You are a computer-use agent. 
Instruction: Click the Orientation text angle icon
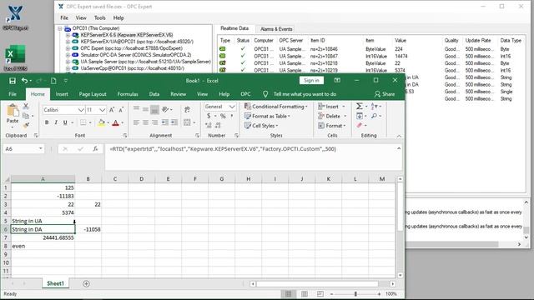[x=165, y=109]
